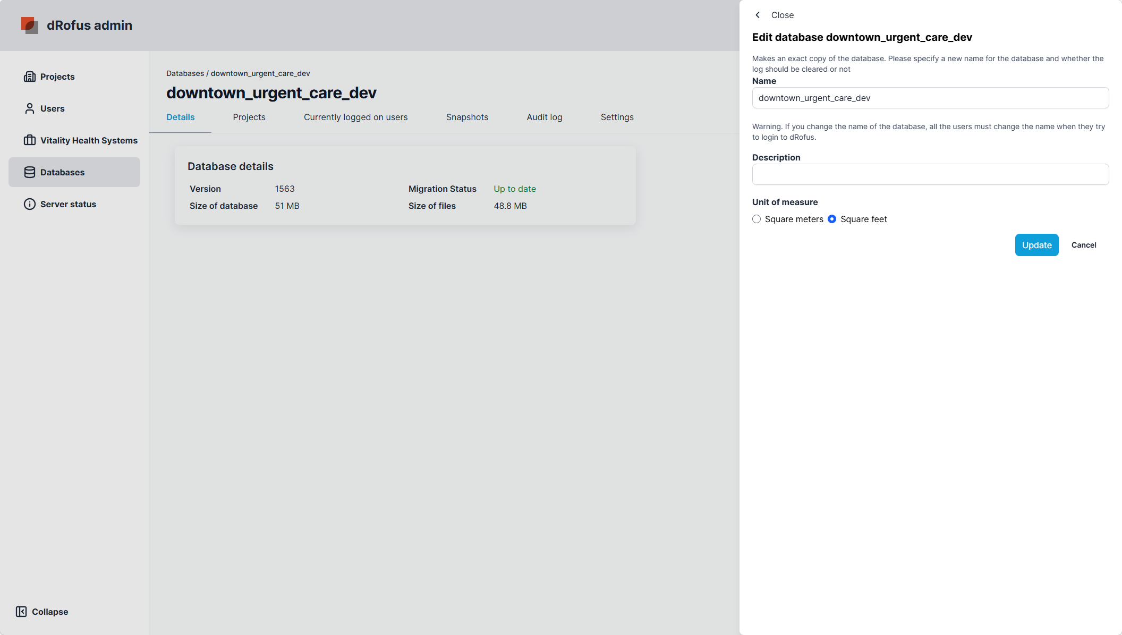1122x635 pixels.
Task: Click the dRofus logo icon
Action: click(x=30, y=25)
